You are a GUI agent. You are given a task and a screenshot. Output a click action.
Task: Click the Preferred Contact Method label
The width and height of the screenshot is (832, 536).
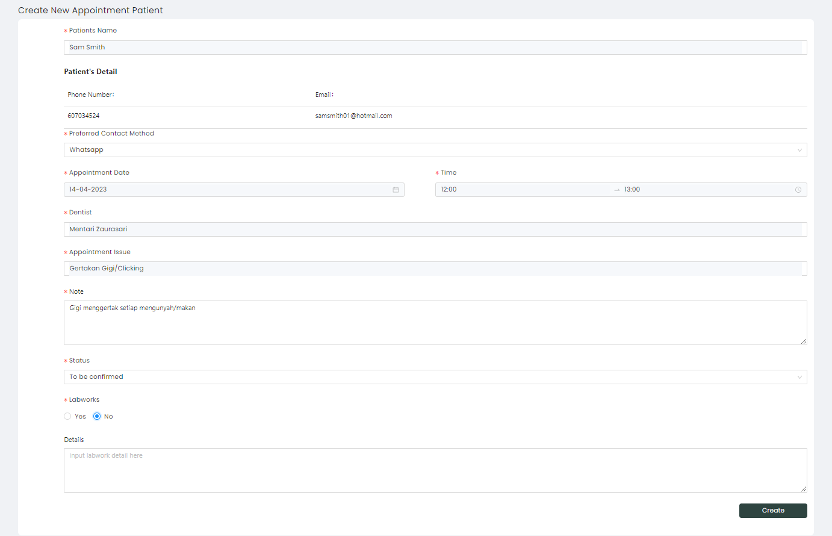111,134
